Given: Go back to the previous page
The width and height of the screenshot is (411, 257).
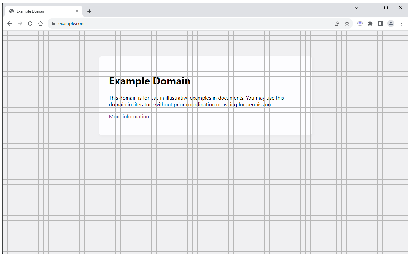Looking at the screenshot, I should coord(10,23).
